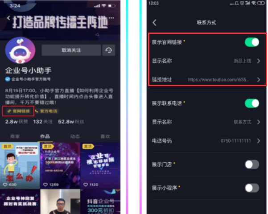This screenshot has height=214, width=268.
Task: Open the pinned video with 1120 likes
Action: [x=100, y=165]
